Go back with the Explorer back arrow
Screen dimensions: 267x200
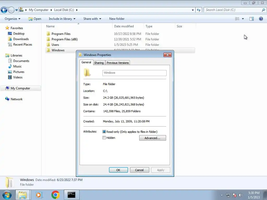tap(4, 10)
